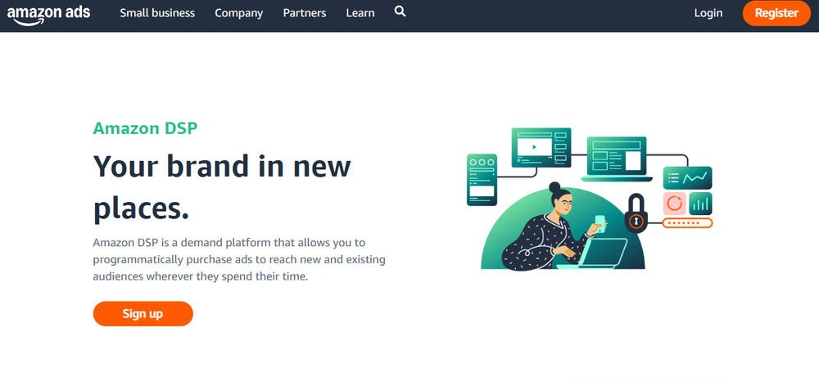Viewport: 819px width, 381px height.
Task: Click the Amazon Ads logo
Action: coord(48,14)
